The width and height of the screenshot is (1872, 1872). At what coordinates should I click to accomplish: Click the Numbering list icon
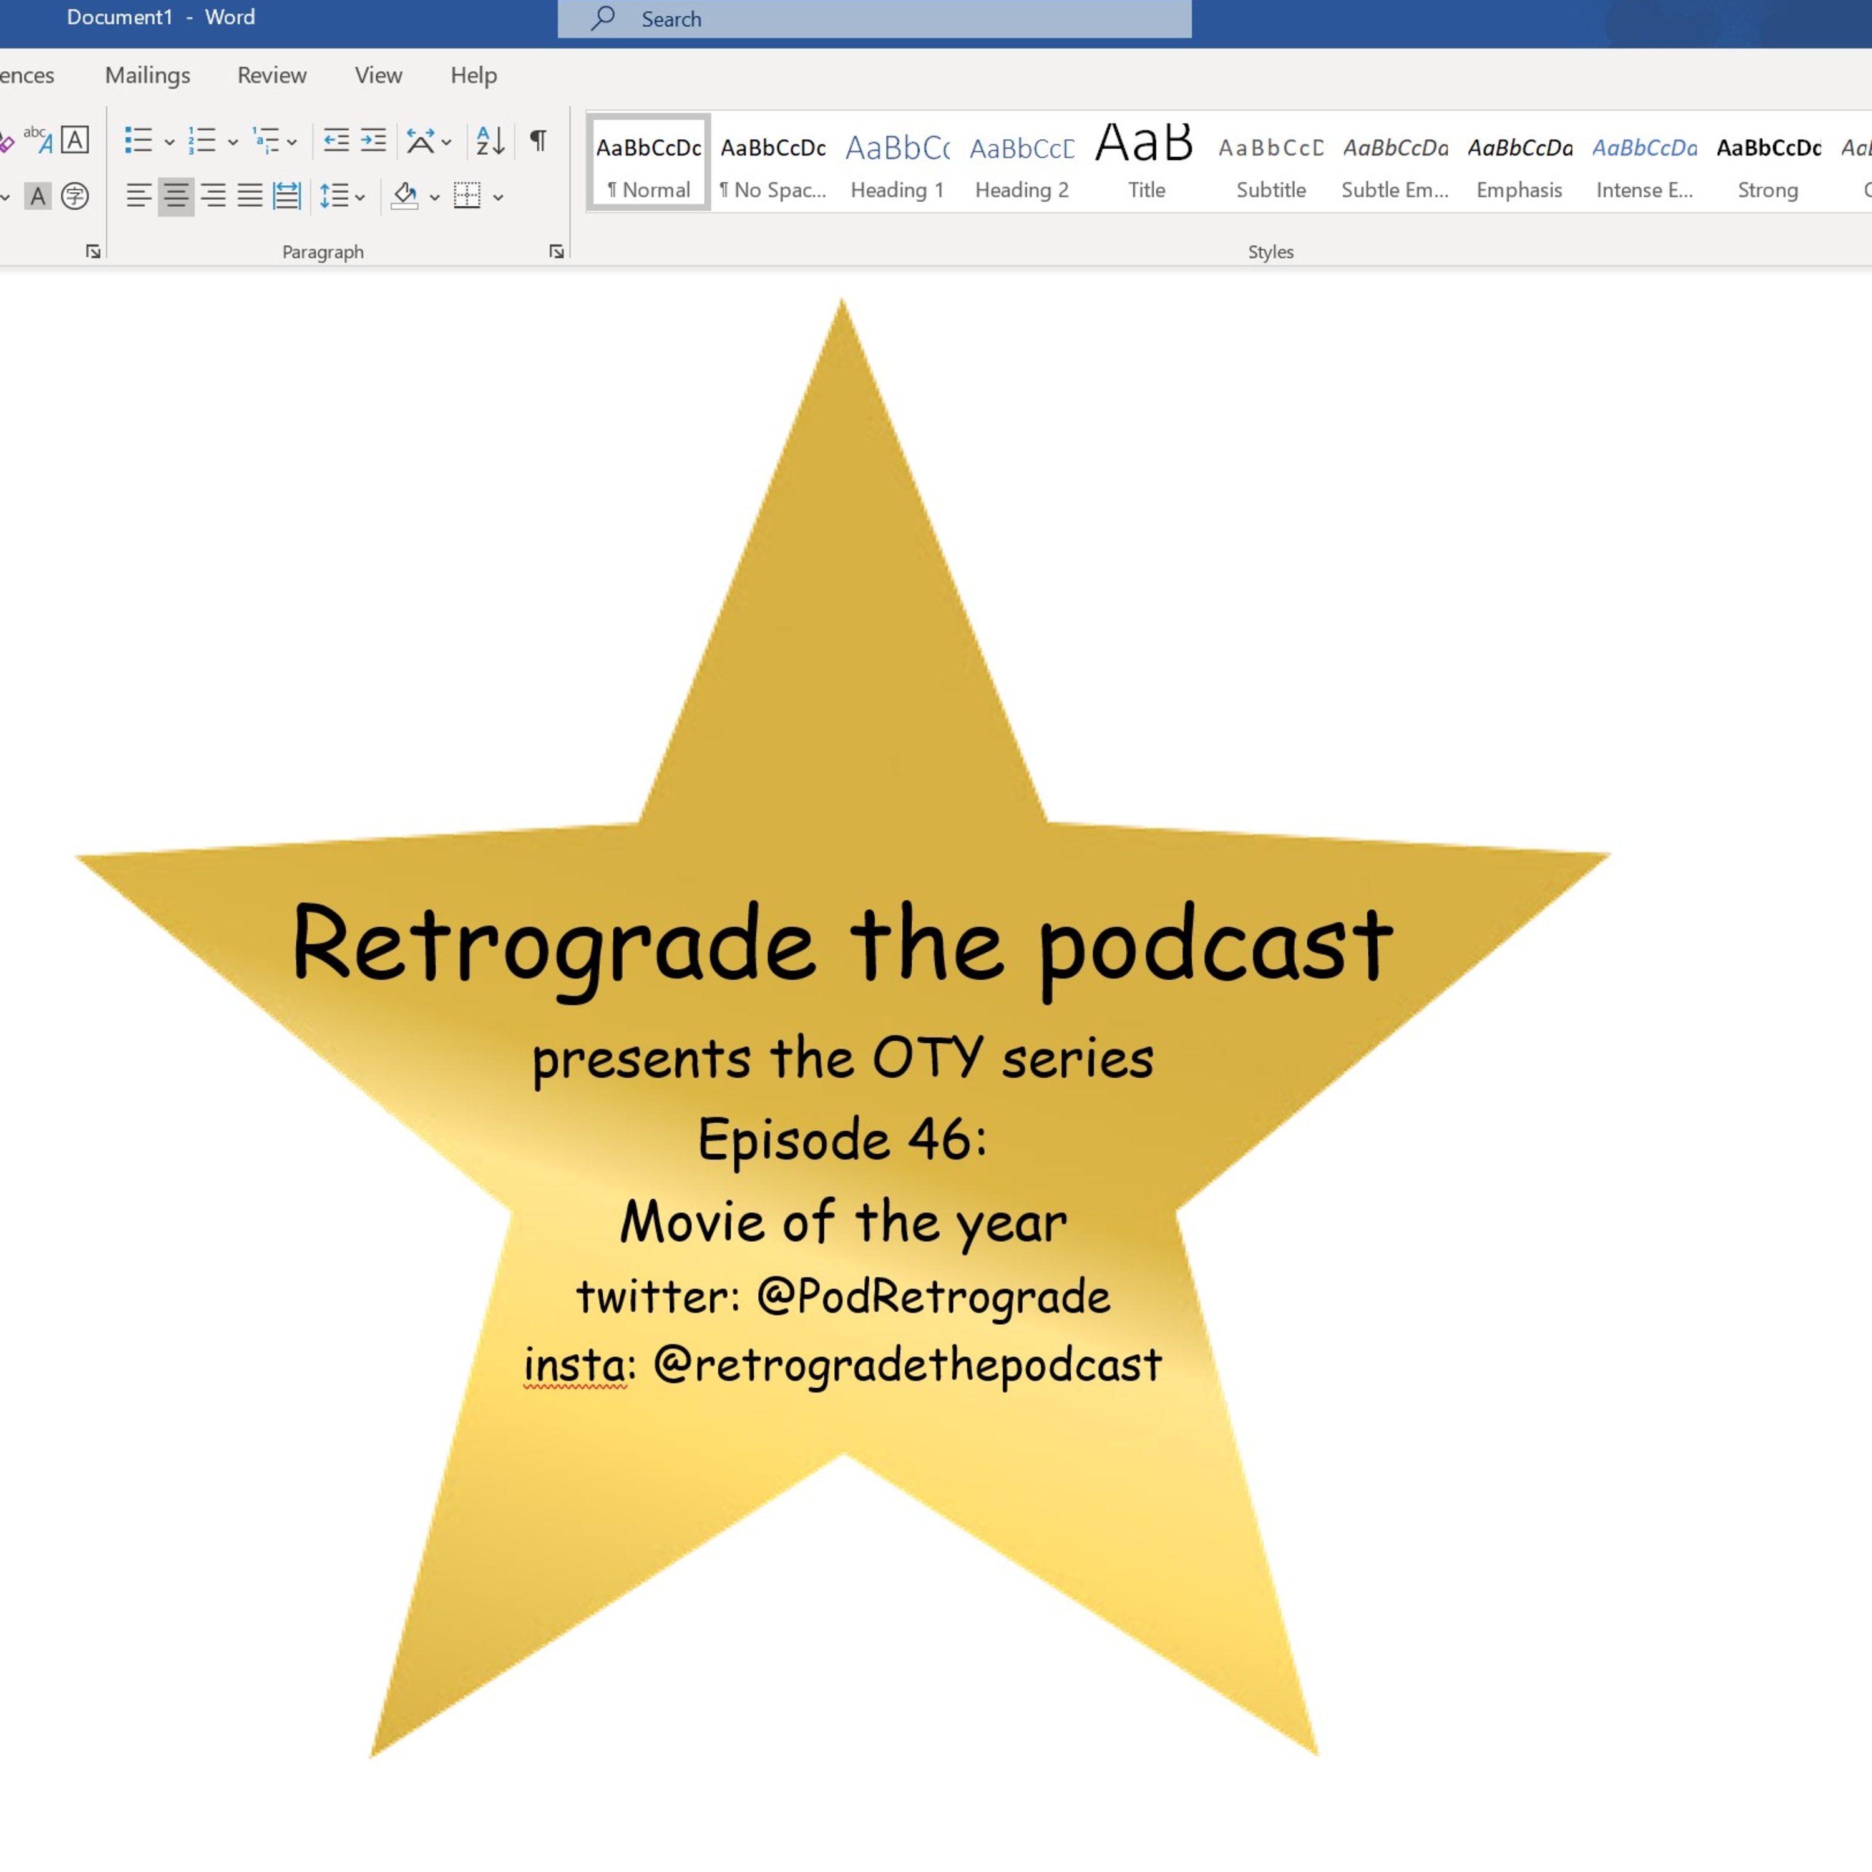[x=202, y=140]
